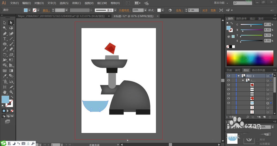This screenshot has height=146, width=277.
Task: Collapse the '<...' group sublayer triangle
Action: (243, 81)
